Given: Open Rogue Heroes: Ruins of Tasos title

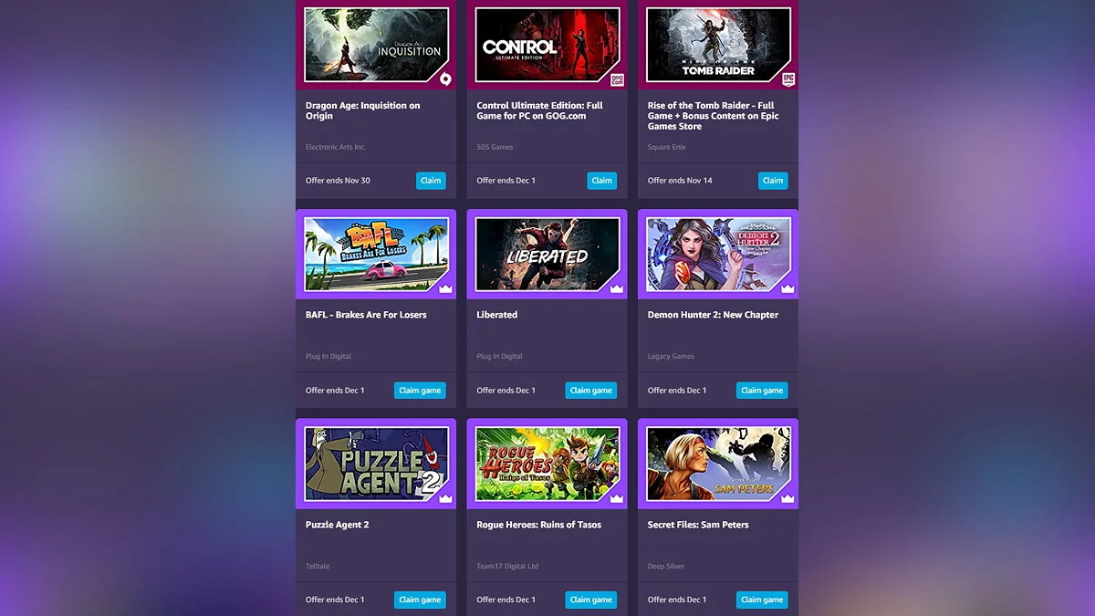Looking at the screenshot, I should pyautogui.click(x=538, y=525).
